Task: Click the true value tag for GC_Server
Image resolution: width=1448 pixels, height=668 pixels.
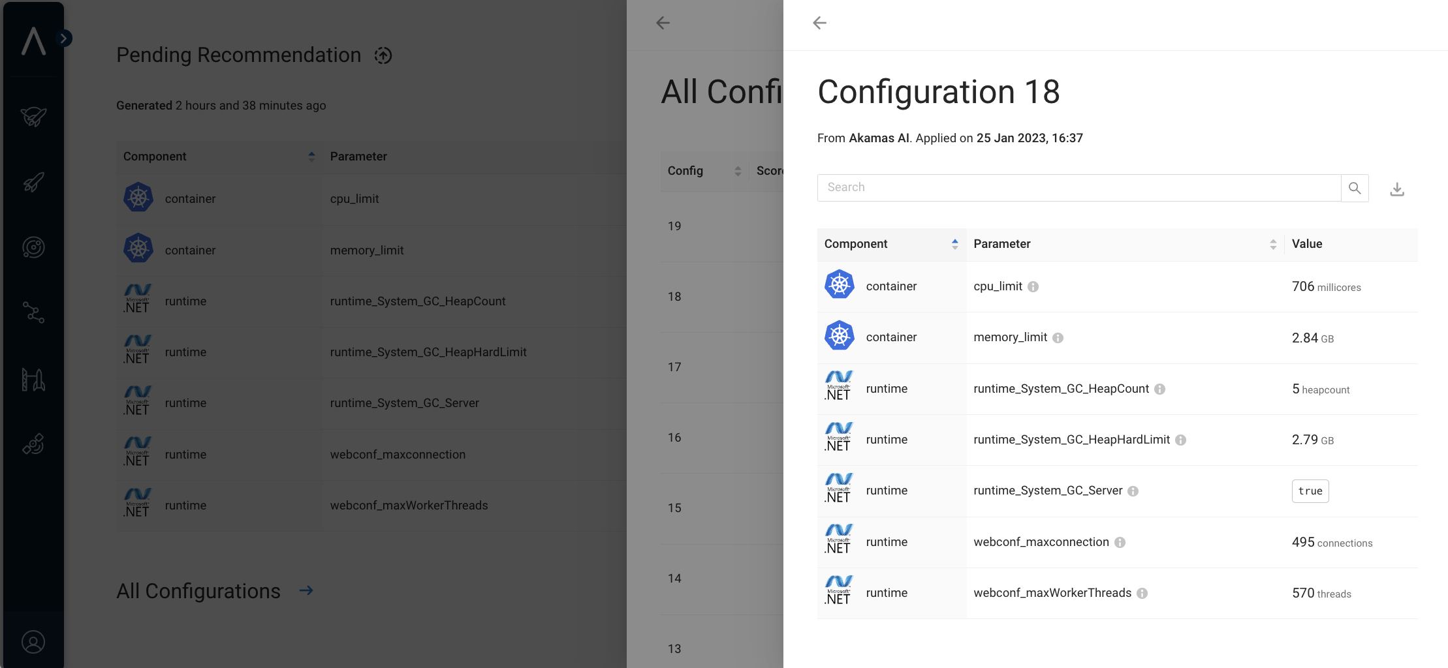Action: click(1310, 491)
